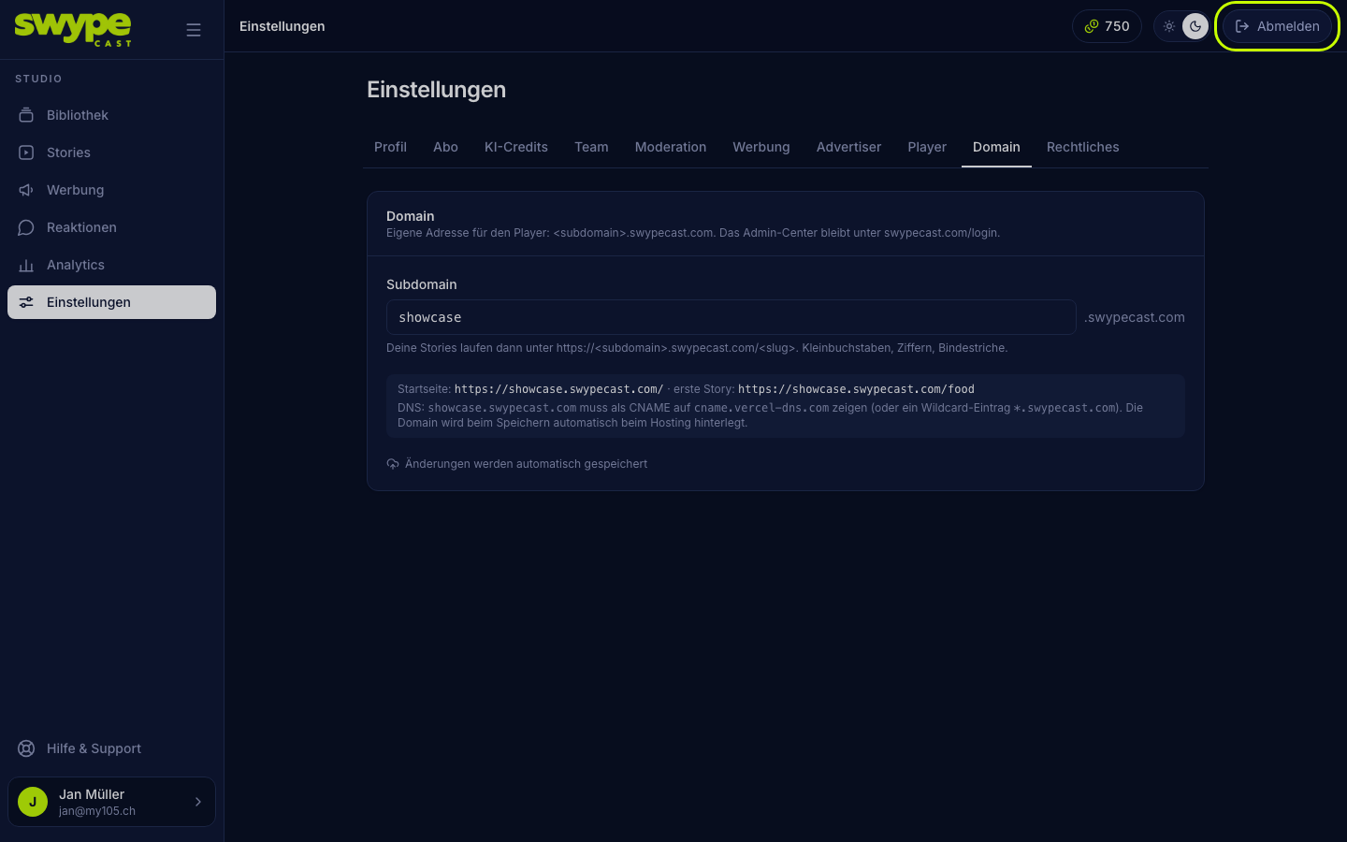The image size is (1347, 842).
Task: Click the Einstellungen sliders icon
Action: coord(26,302)
